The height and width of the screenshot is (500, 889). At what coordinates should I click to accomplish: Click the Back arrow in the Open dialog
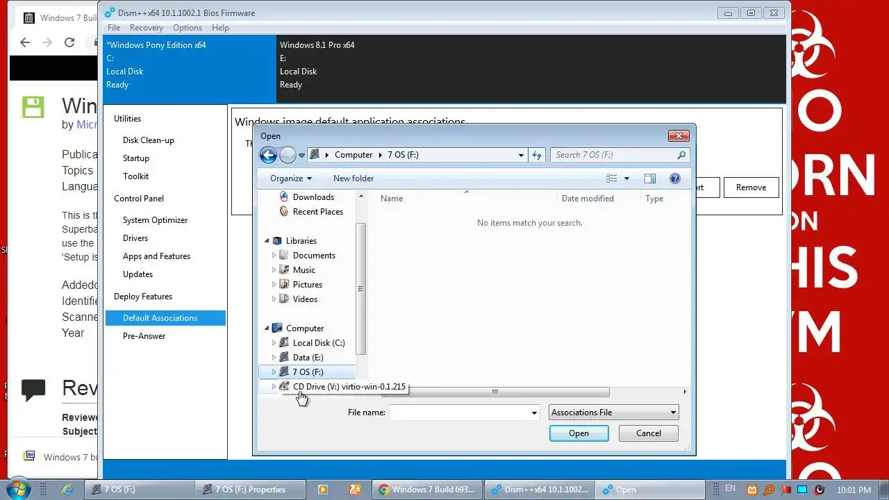click(x=268, y=155)
